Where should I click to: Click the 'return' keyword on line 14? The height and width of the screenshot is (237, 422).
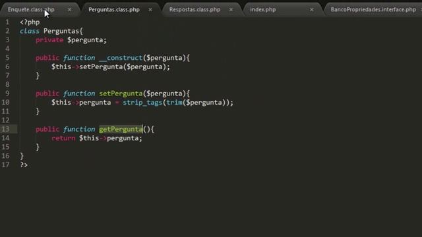click(x=63, y=138)
